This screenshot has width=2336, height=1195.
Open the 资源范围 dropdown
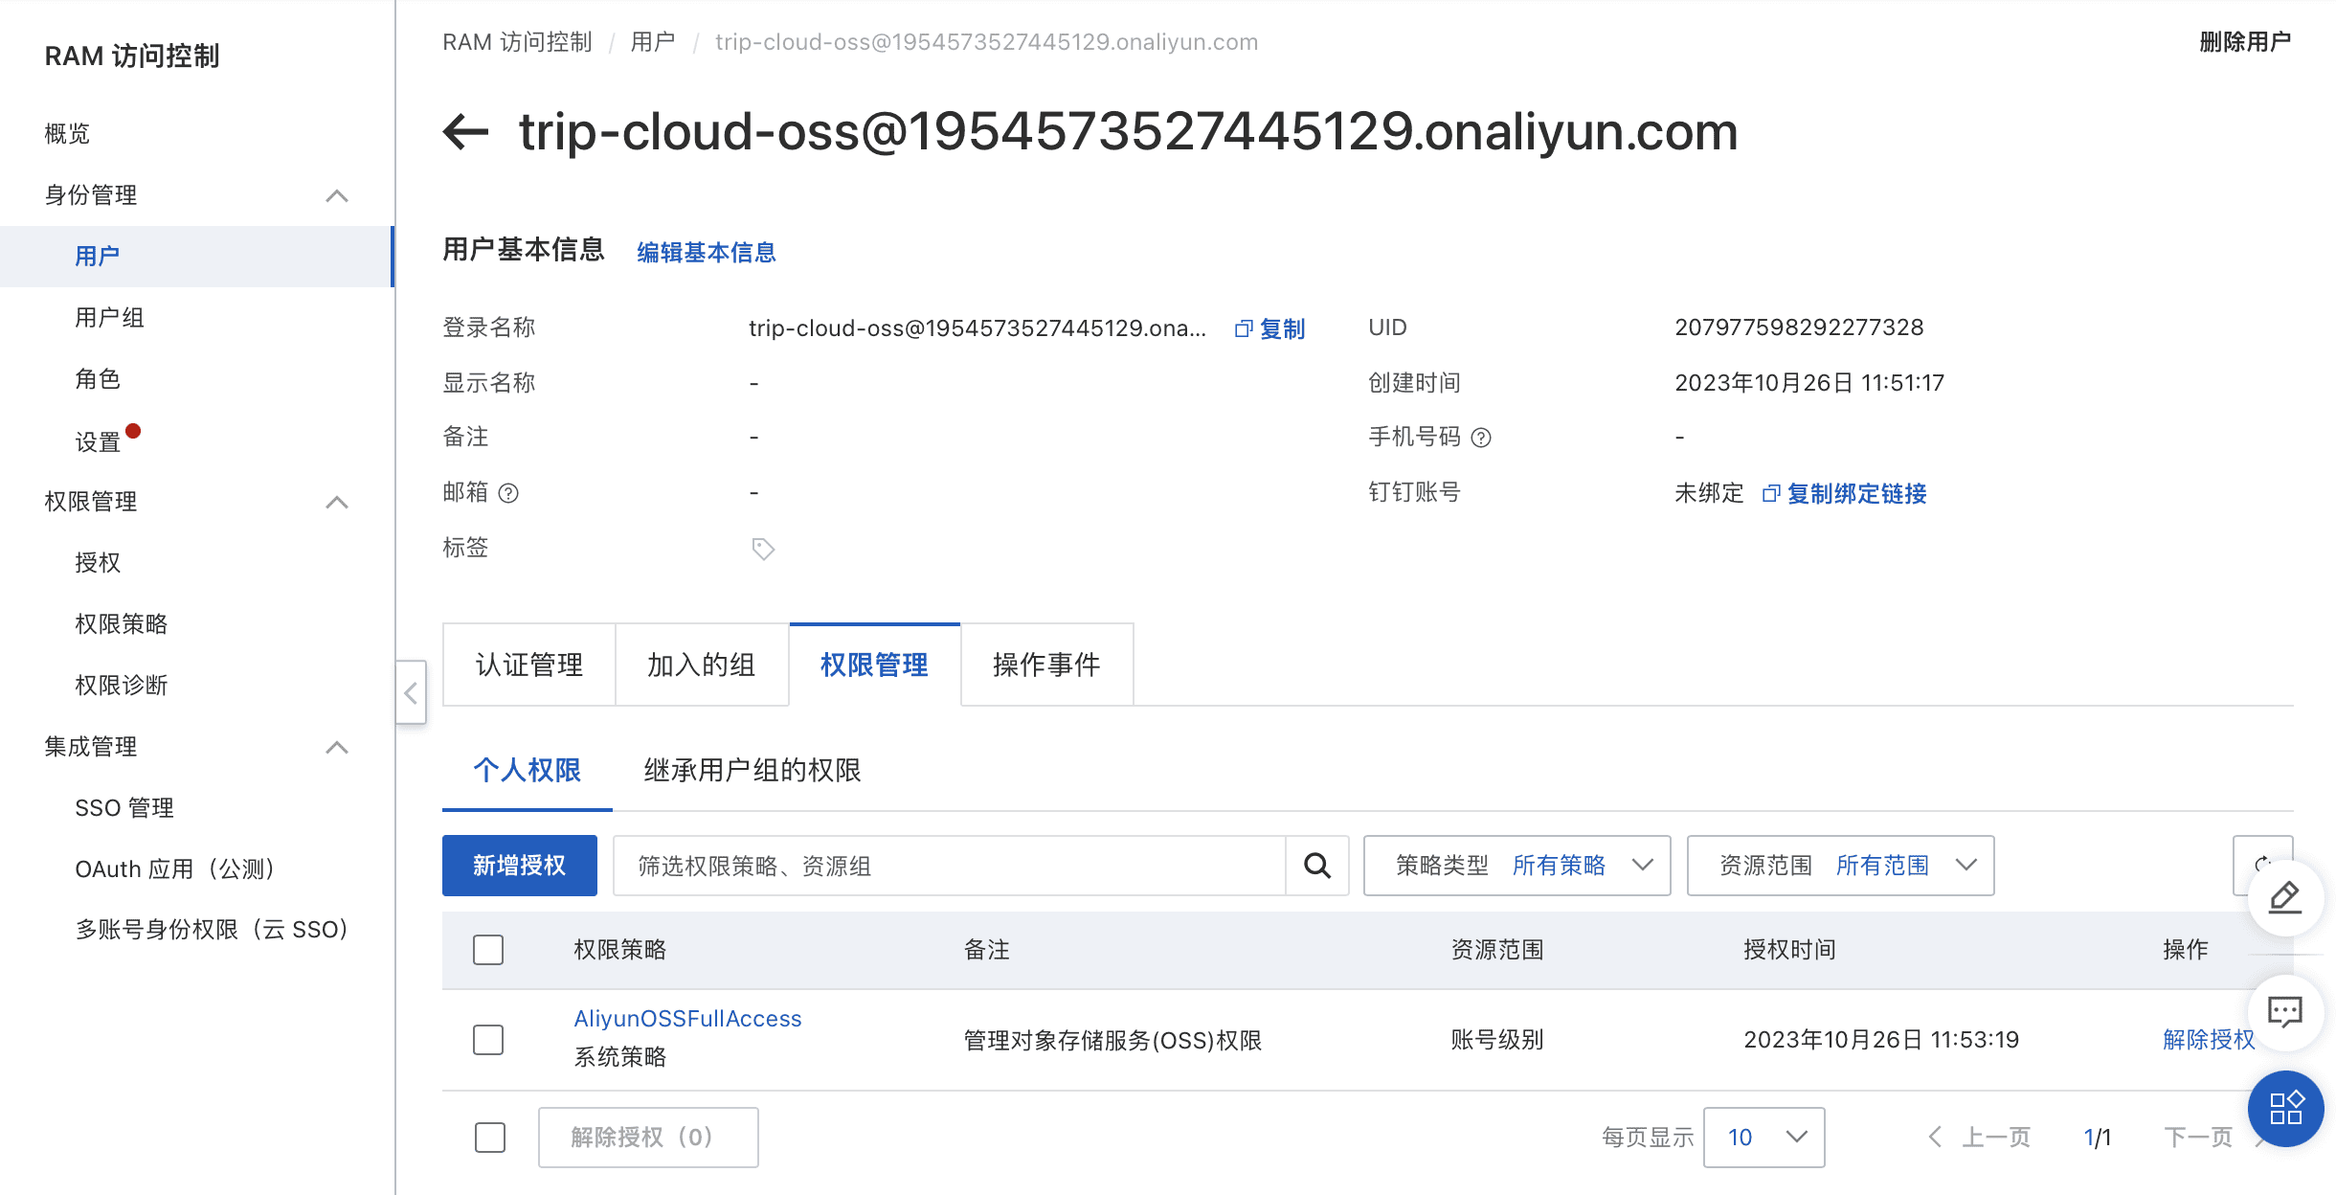(1840, 866)
